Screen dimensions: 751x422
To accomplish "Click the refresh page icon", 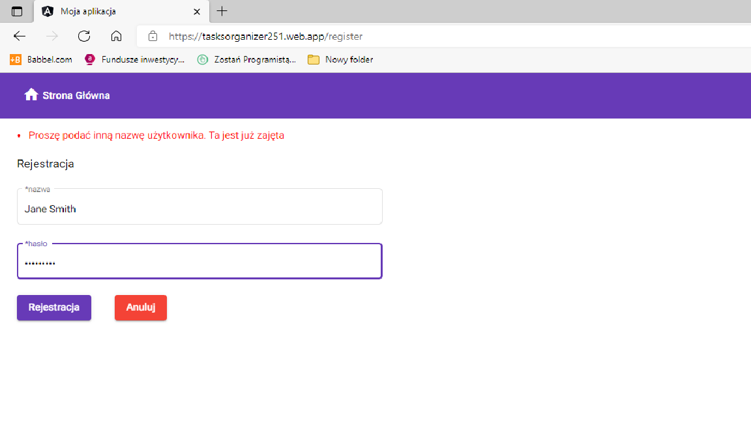I will [x=84, y=36].
